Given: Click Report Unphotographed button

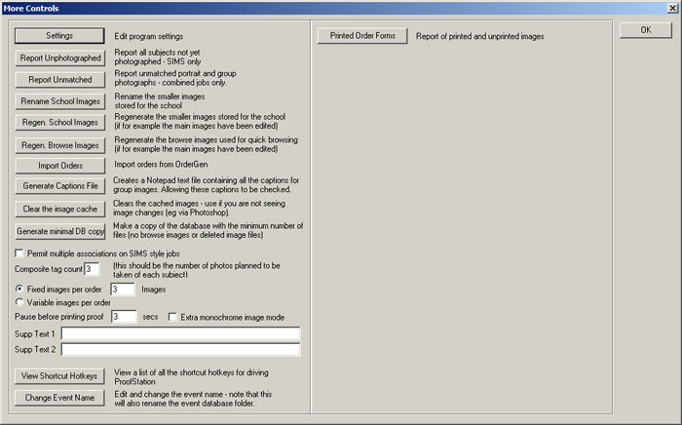Looking at the screenshot, I should coord(59,58).
